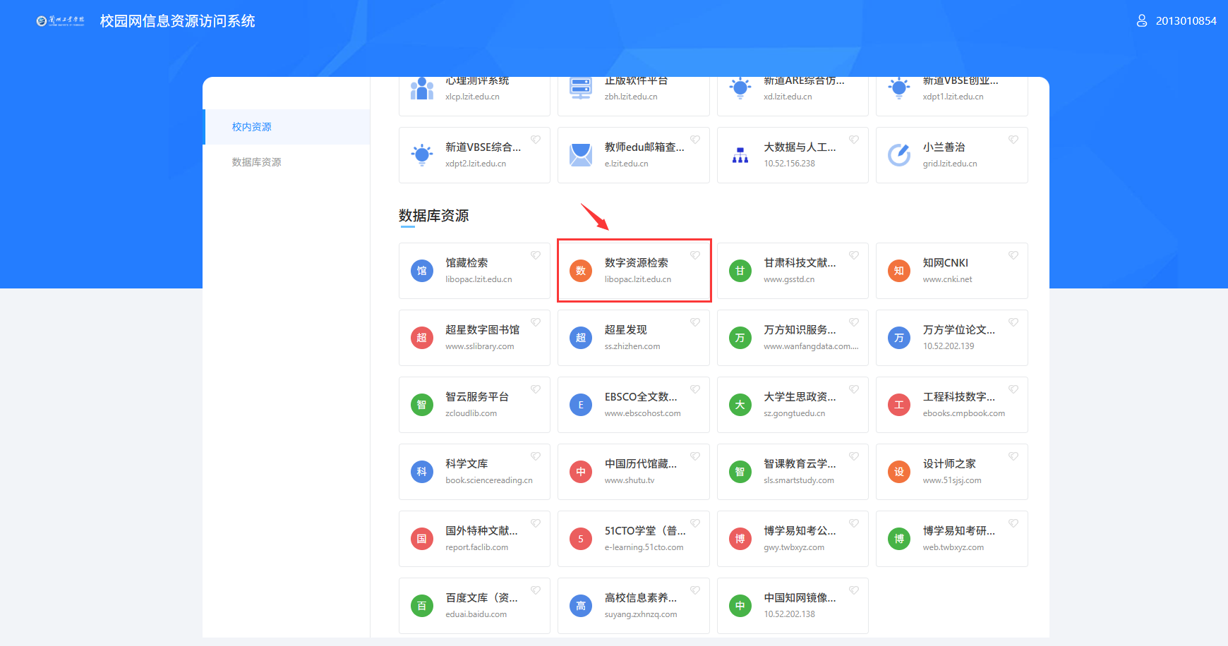Click the 大数据与人工 network icon

pyautogui.click(x=740, y=154)
